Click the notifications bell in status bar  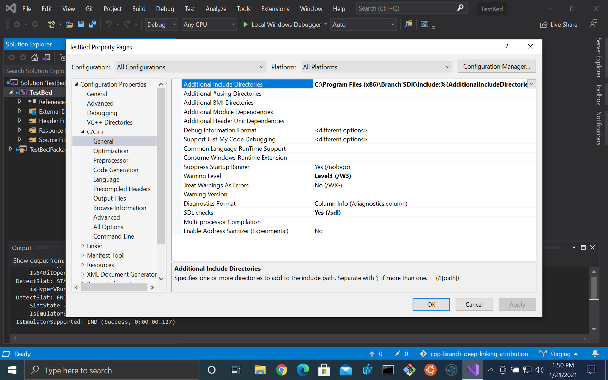595,354
